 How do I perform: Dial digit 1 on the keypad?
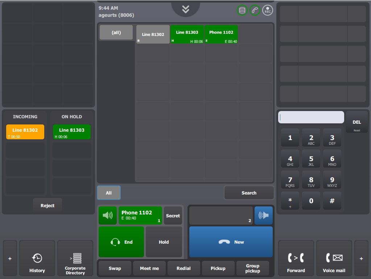pos(290,138)
